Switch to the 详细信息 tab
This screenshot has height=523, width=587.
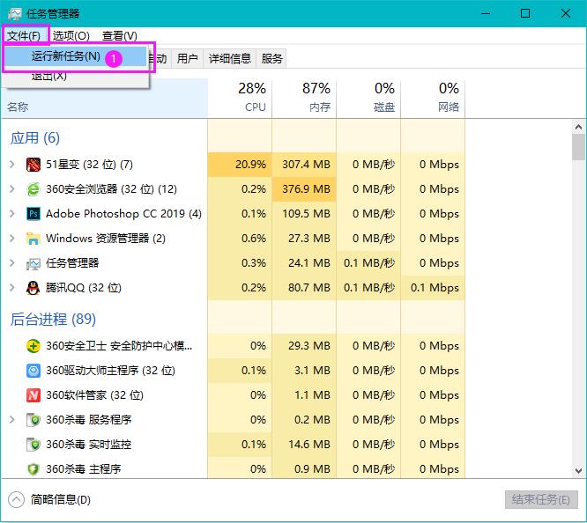click(x=230, y=59)
